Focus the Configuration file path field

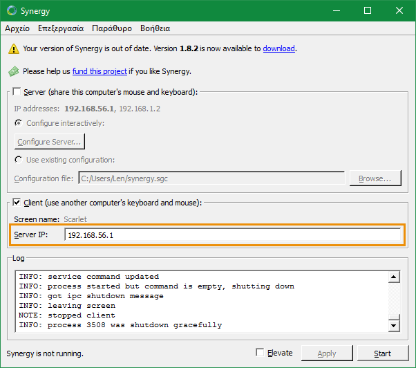pyautogui.click(x=211, y=178)
